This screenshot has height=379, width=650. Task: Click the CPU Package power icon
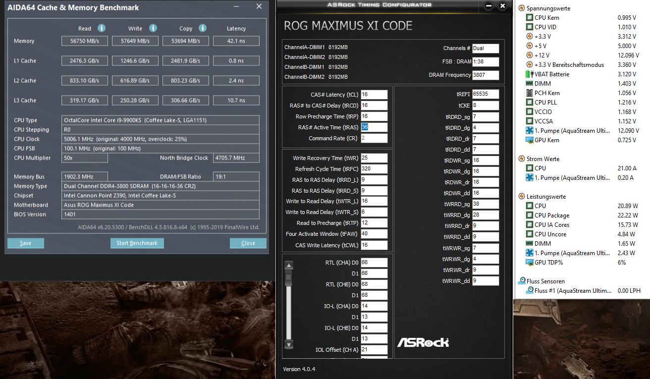(x=530, y=216)
